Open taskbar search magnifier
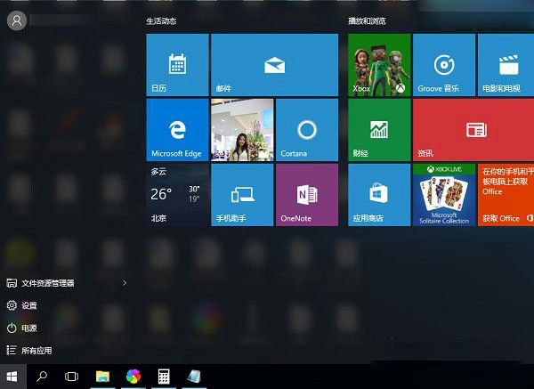This screenshot has width=534, height=389. pyautogui.click(x=42, y=377)
